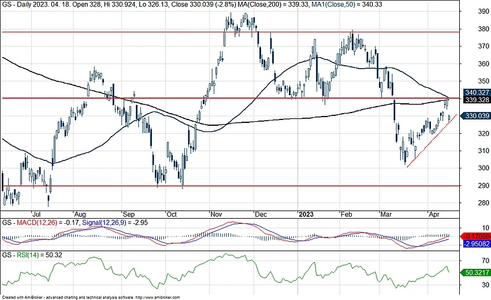
Task: Click the 310 price axis label
Action: pos(484,151)
